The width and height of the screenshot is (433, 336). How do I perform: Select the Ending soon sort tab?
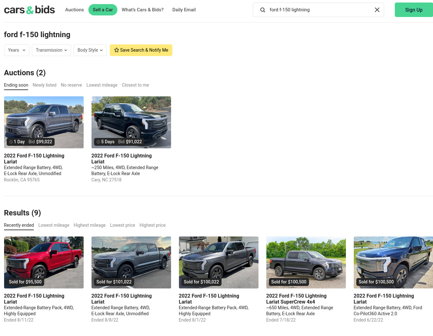16,85
